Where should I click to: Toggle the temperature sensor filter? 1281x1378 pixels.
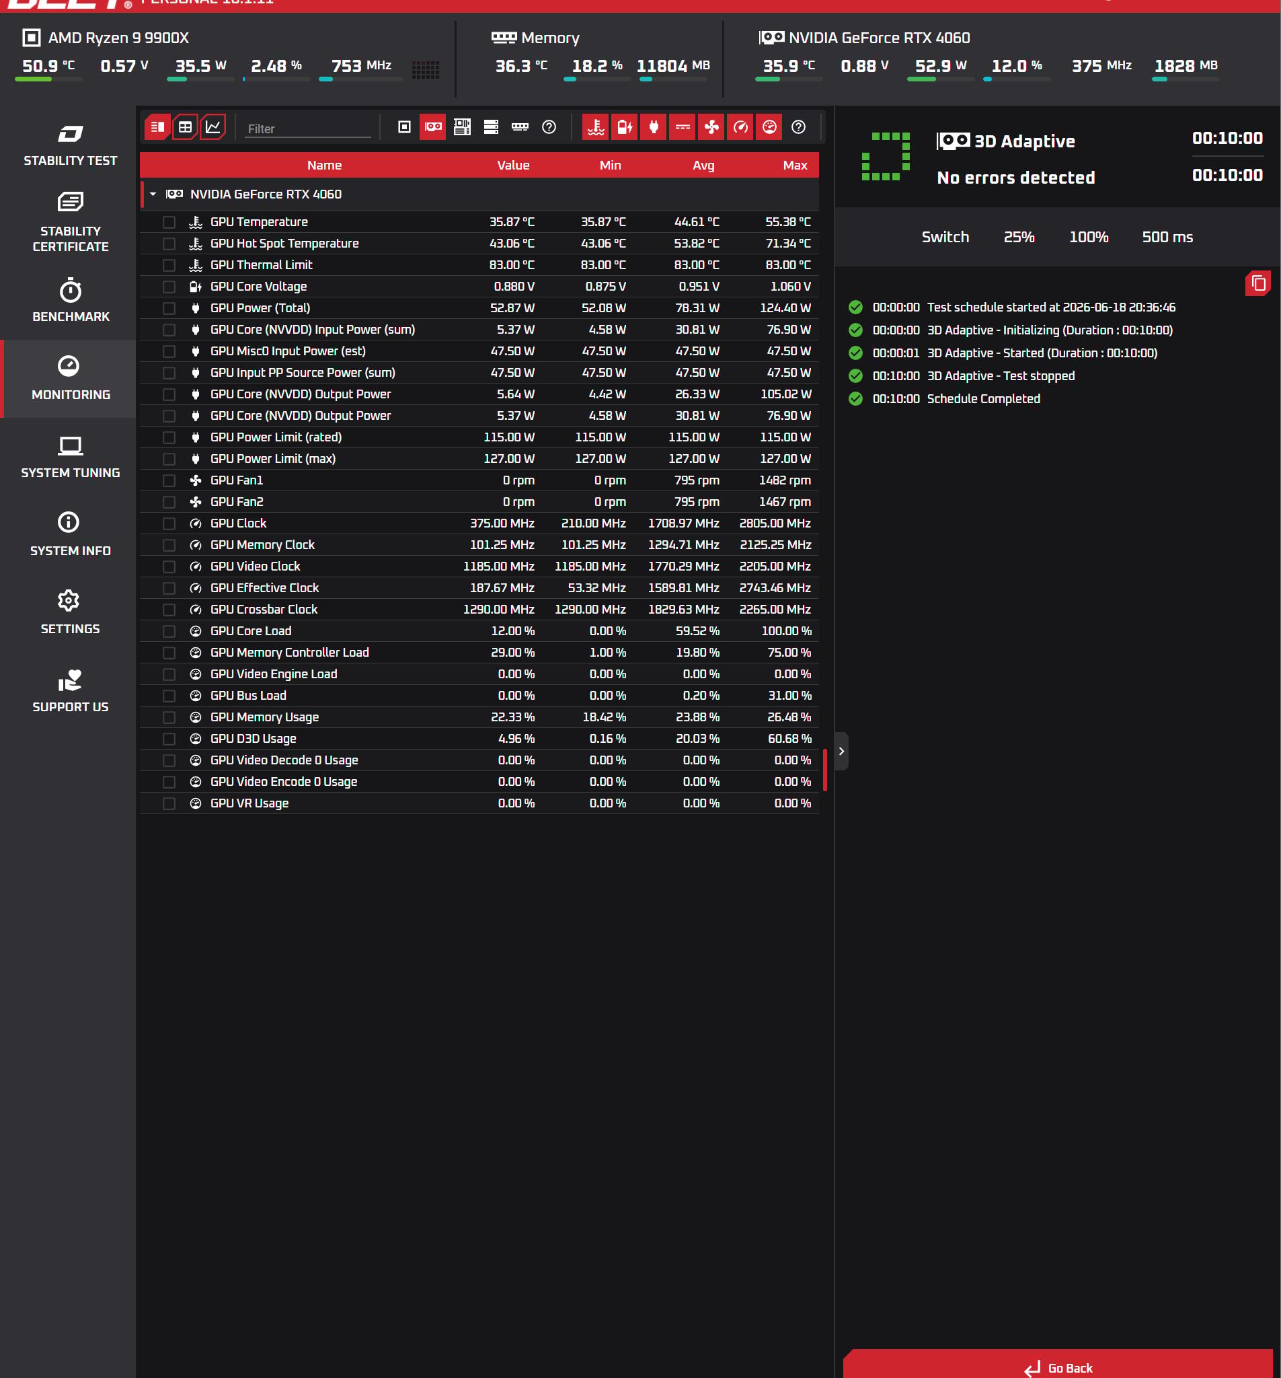click(595, 128)
